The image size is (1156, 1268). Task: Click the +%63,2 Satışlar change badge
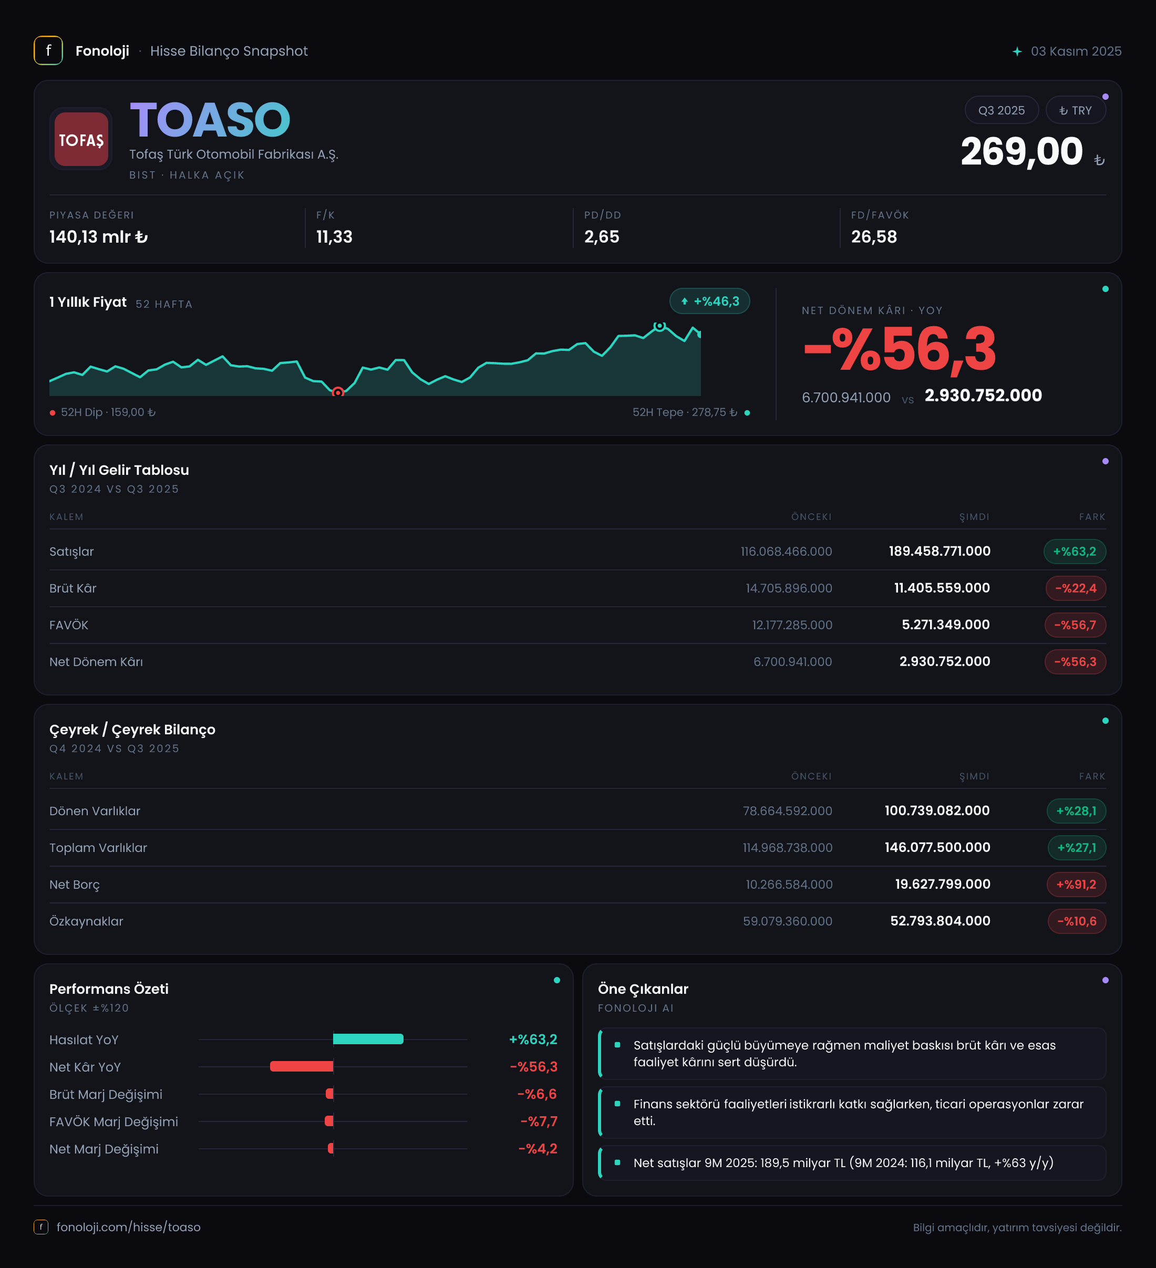[x=1075, y=552]
